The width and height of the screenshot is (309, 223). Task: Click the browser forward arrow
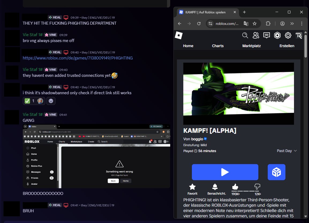(x=189, y=24)
